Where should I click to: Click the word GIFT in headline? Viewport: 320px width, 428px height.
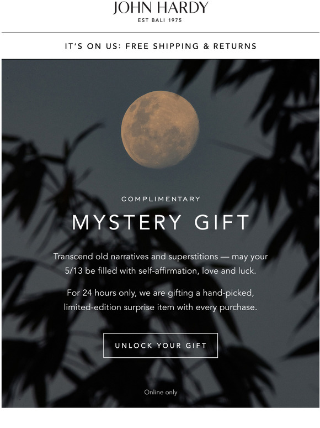coord(222,222)
